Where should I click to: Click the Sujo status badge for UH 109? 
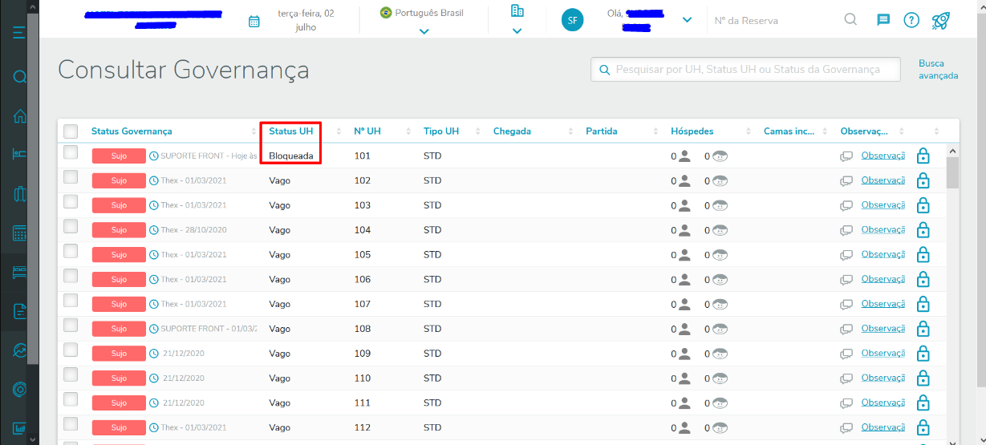click(119, 354)
